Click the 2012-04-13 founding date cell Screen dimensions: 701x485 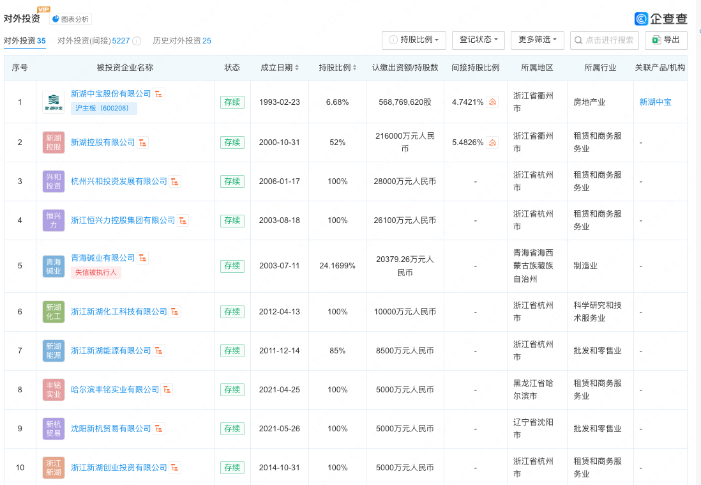pos(280,311)
